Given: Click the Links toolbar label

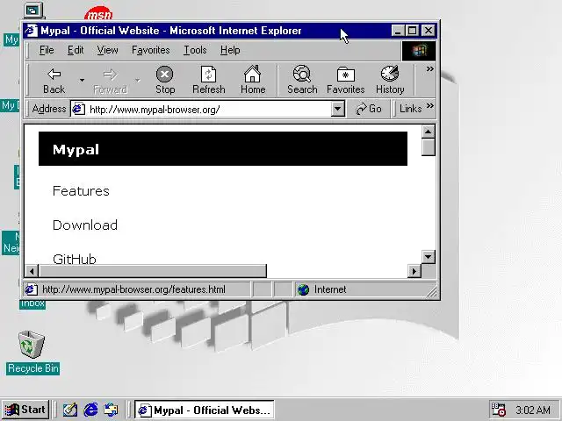Looking at the screenshot, I should click(410, 109).
